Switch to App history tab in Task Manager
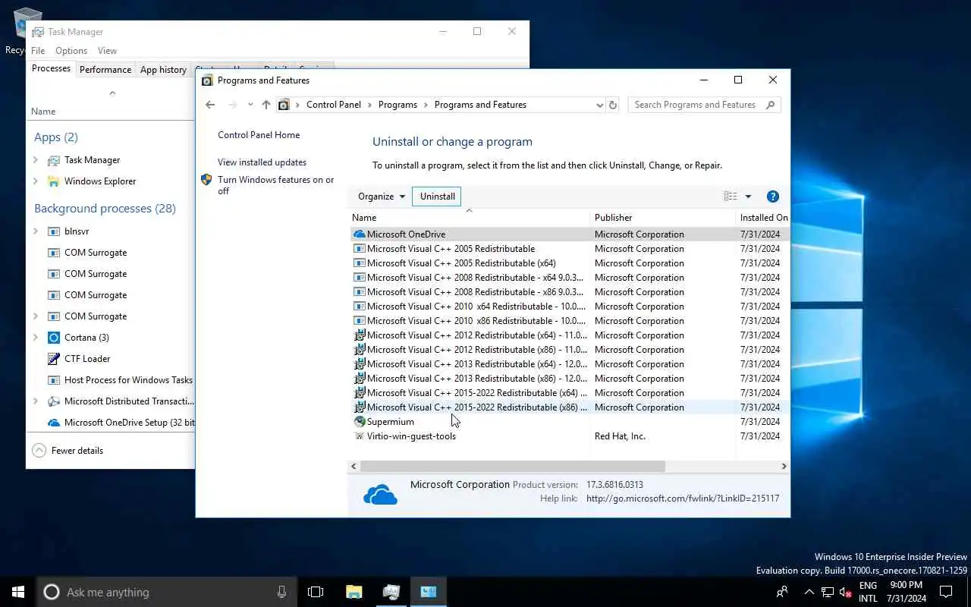This screenshot has height=607, width=971. 163,70
